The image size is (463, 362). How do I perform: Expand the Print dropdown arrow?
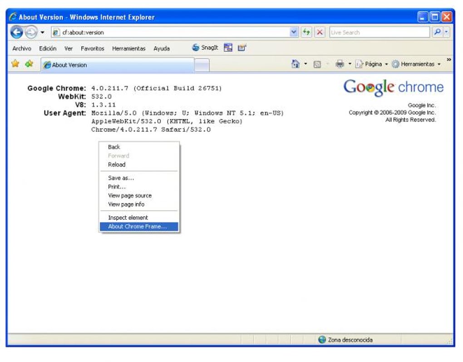pos(350,64)
